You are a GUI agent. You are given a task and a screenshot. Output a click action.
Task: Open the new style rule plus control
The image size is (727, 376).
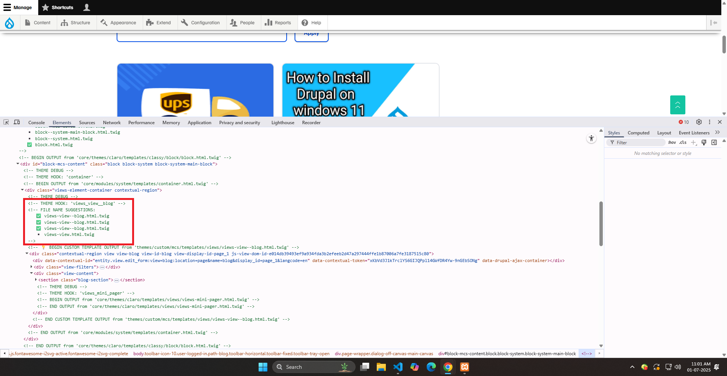click(694, 143)
